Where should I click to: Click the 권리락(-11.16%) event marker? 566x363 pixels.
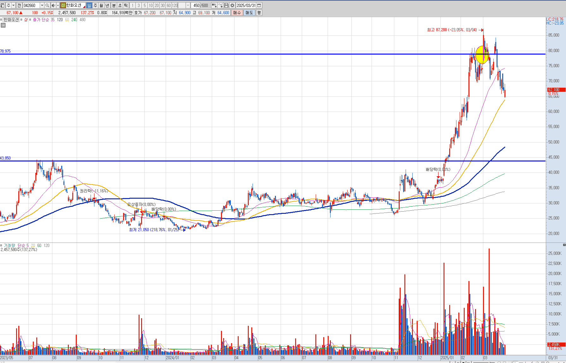tap(94, 191)
